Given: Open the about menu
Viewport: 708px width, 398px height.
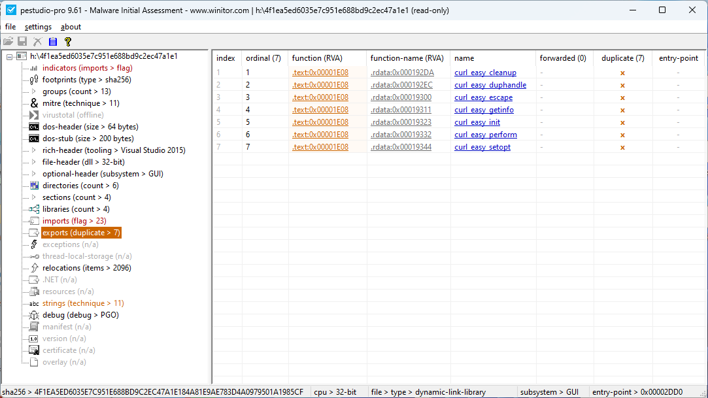Looking at the screenshot, I should tap(71, 27).
